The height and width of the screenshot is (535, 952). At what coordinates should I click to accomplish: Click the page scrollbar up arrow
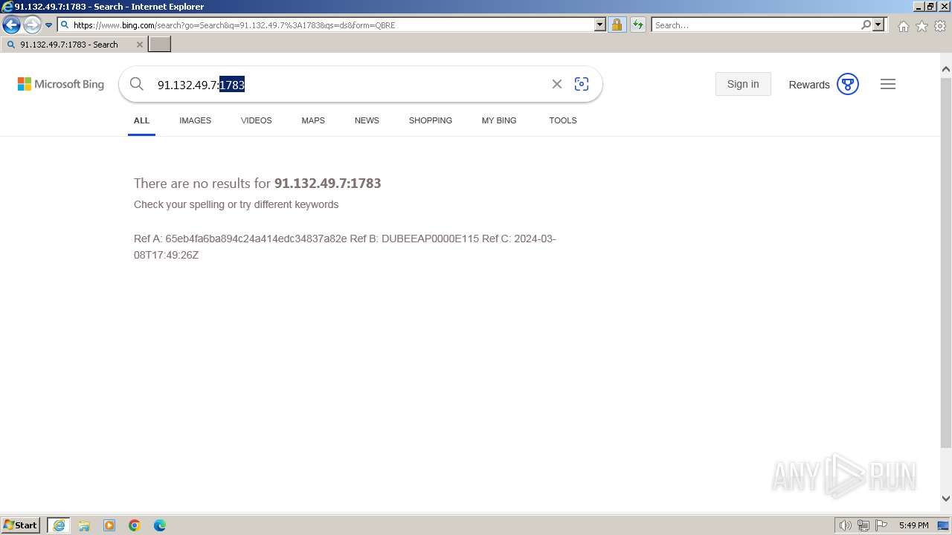tap(946, 69)
